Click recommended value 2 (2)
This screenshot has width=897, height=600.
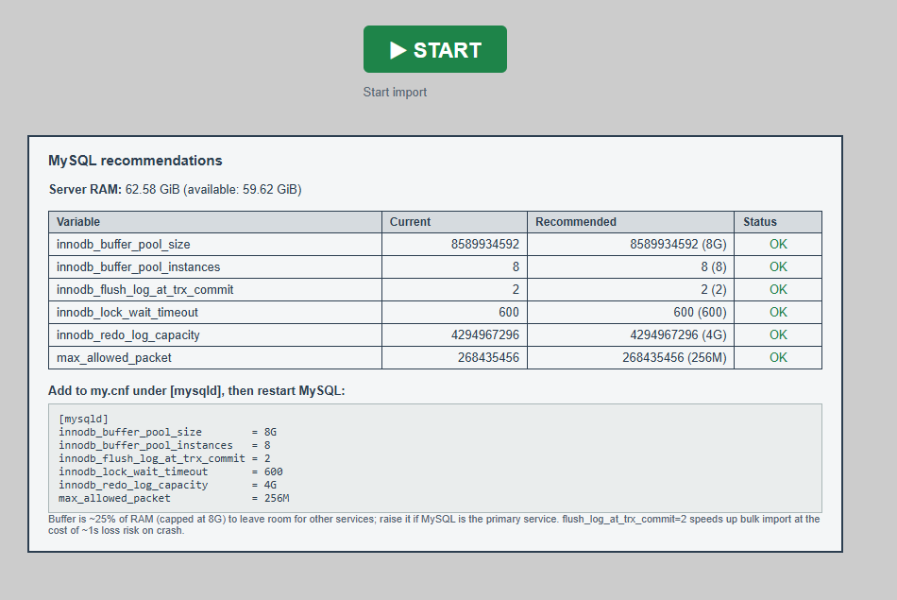point(714,290)
